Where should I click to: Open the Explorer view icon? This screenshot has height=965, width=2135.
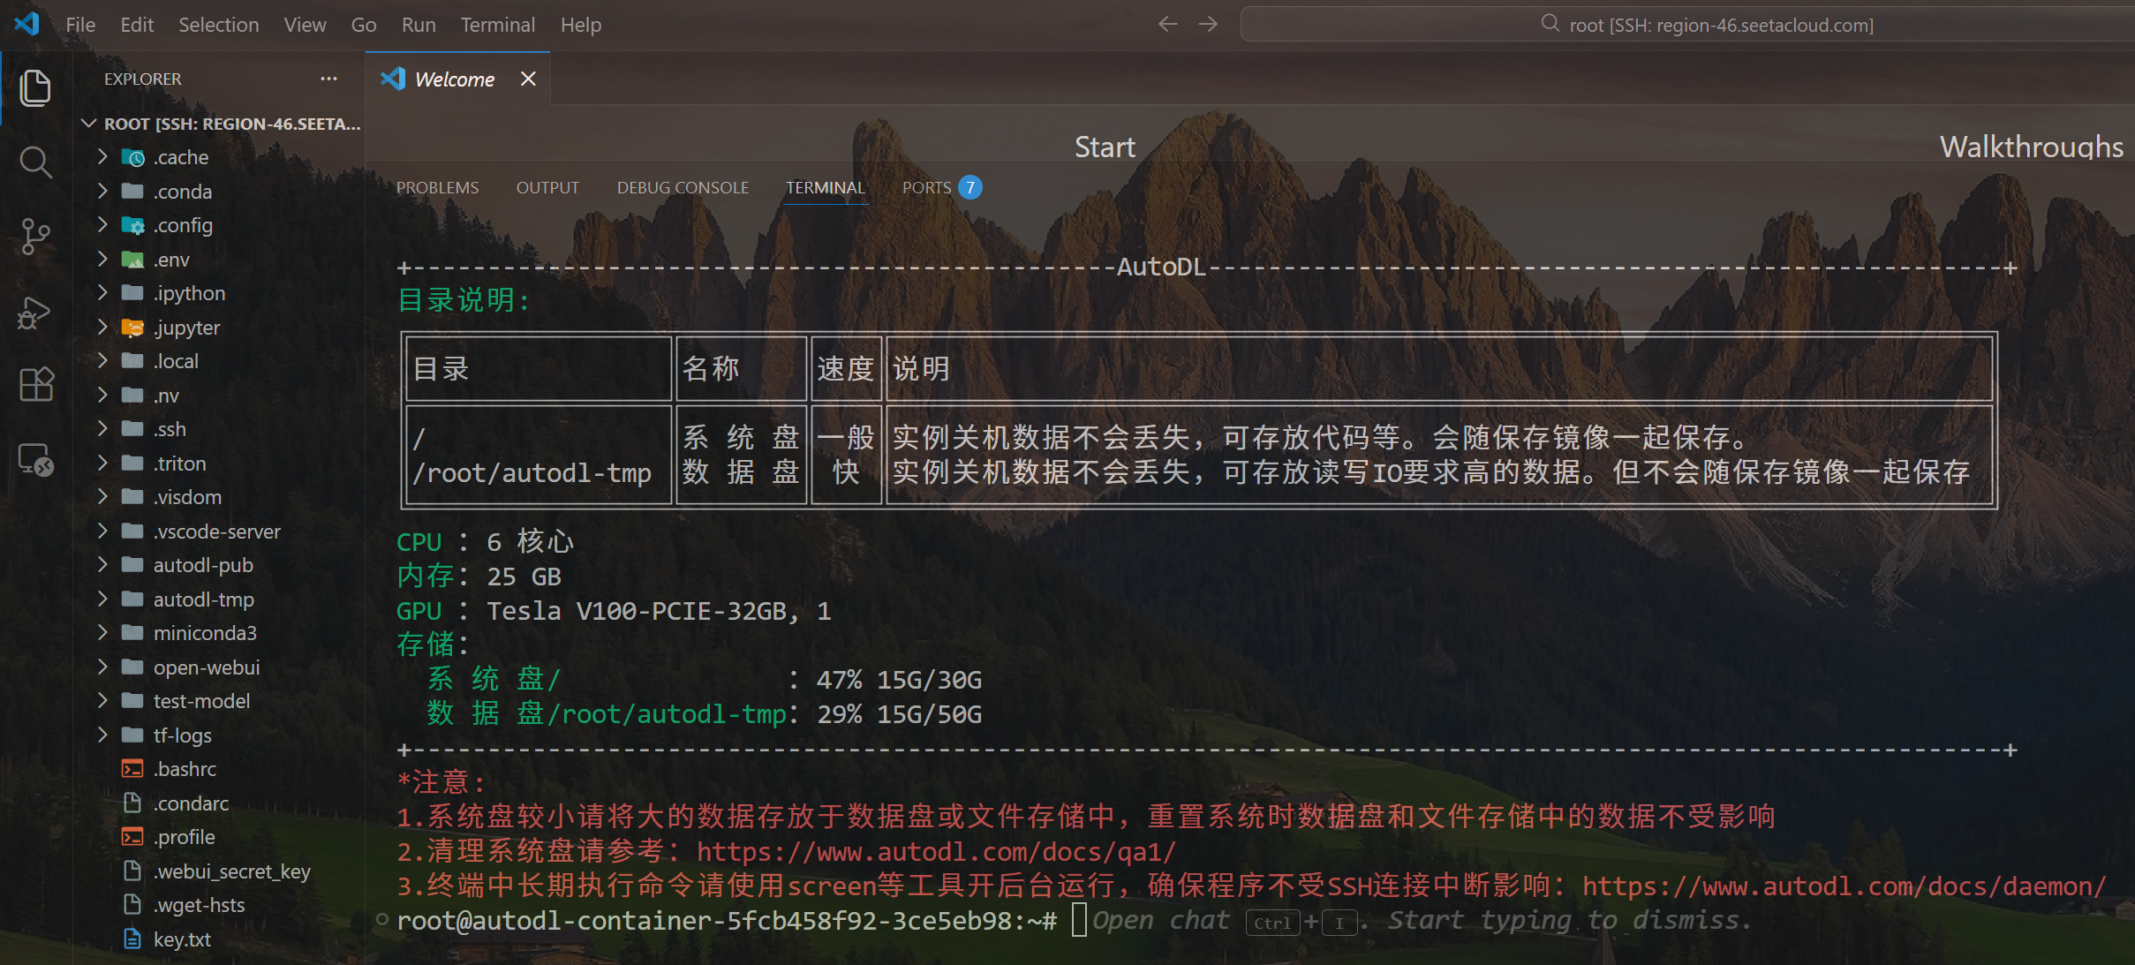35,87
